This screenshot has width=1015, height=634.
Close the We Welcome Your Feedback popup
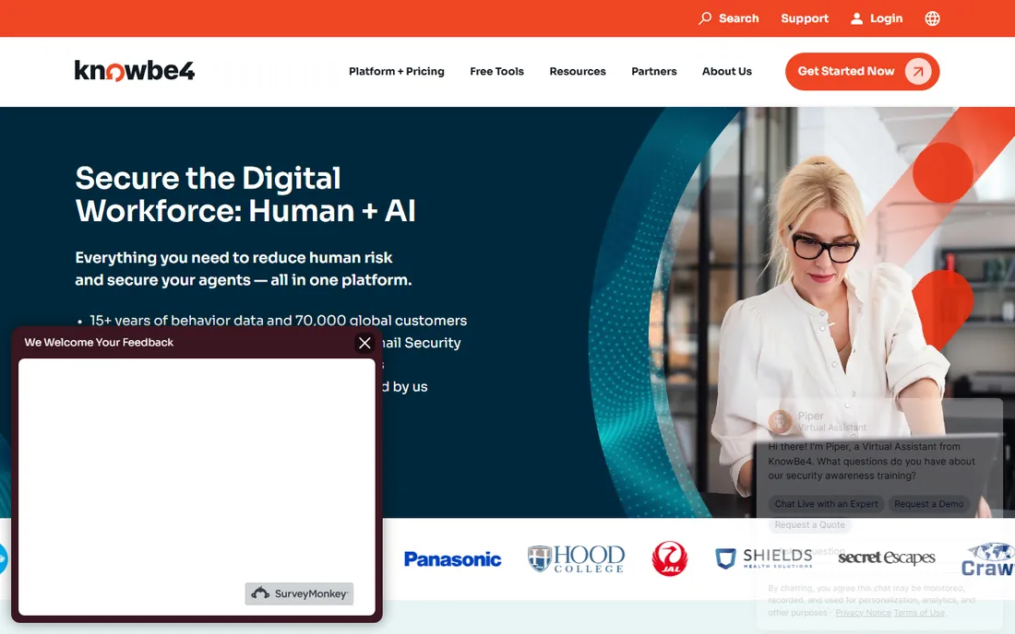tap(364, 343)
